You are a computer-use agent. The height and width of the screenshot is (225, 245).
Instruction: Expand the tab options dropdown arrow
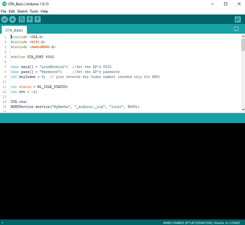236,29
